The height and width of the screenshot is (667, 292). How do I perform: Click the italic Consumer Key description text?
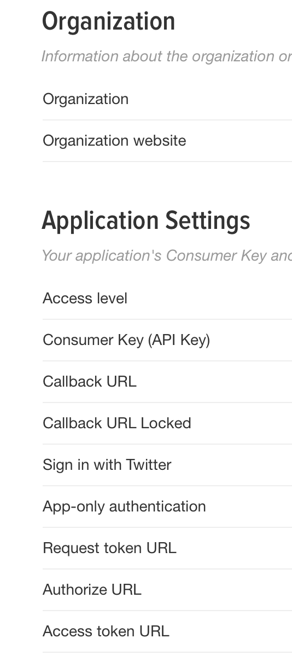click(167, 256)
